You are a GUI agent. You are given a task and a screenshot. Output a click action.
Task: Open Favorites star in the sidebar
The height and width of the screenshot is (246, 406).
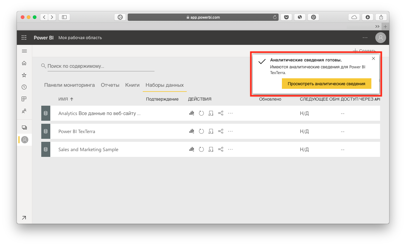tap(24, 75)
